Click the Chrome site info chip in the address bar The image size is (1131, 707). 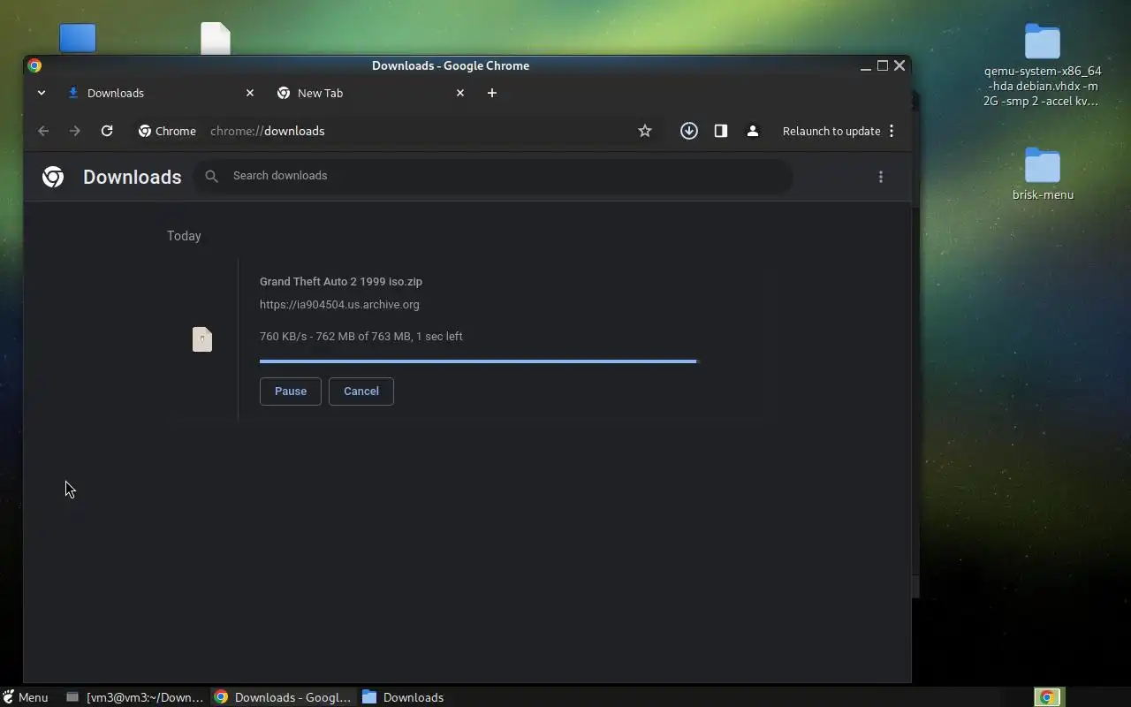click(x=167, y=131)
